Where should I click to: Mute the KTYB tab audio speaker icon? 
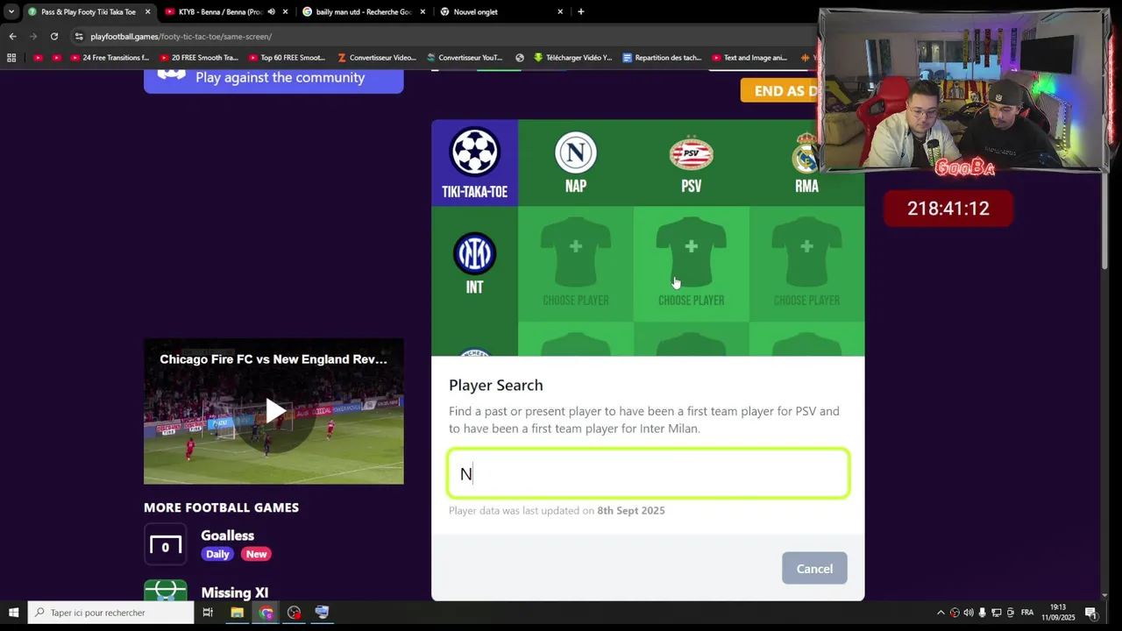tap(271, 11)
